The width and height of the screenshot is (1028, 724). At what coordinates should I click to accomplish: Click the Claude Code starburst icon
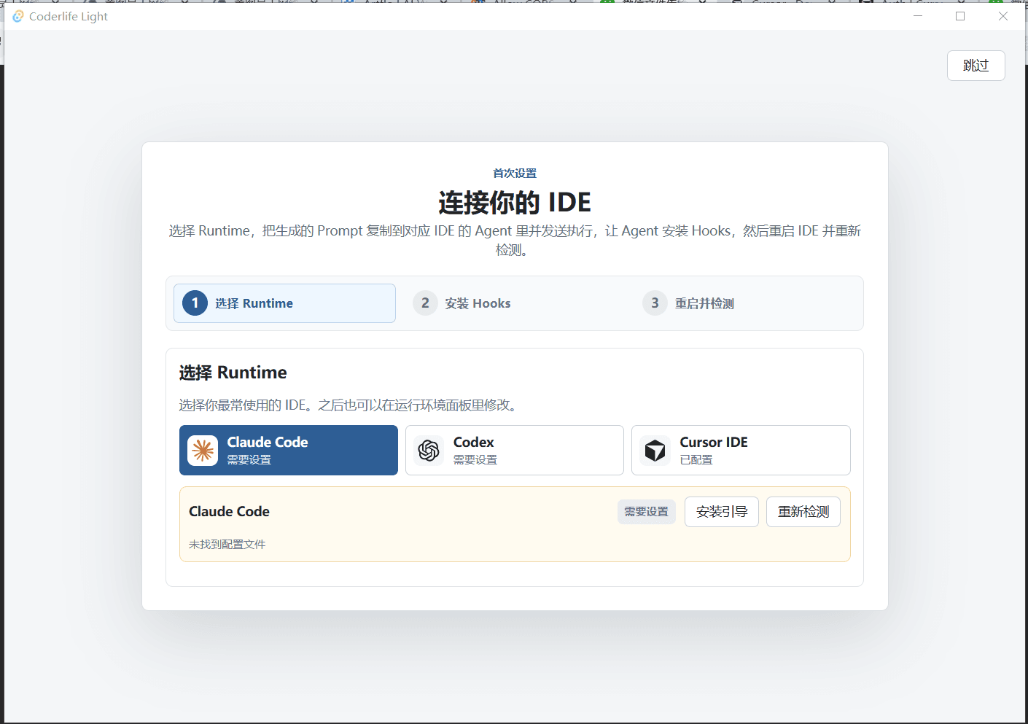203,451
